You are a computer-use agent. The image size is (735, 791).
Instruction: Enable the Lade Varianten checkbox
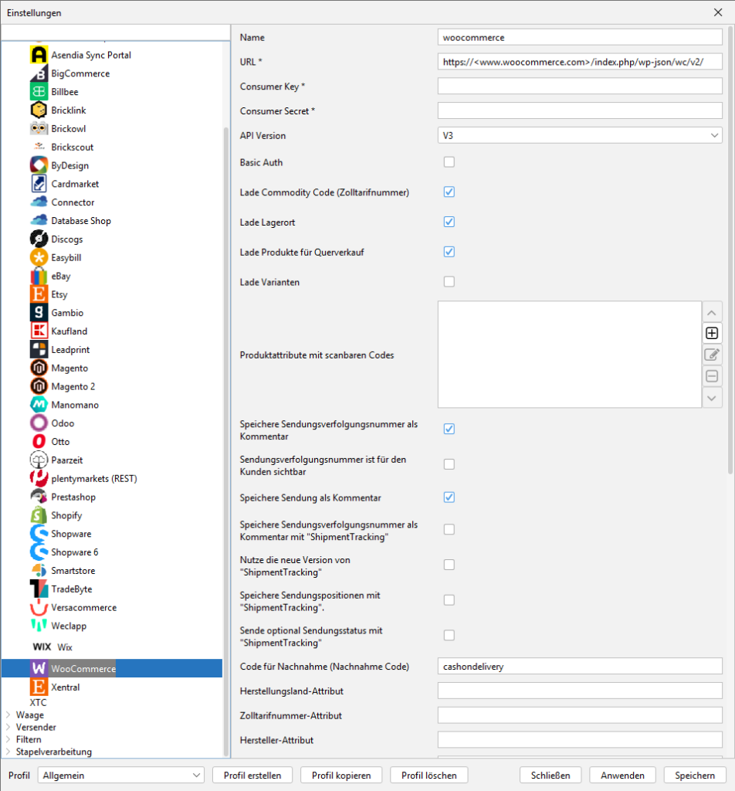coord(449,282)
